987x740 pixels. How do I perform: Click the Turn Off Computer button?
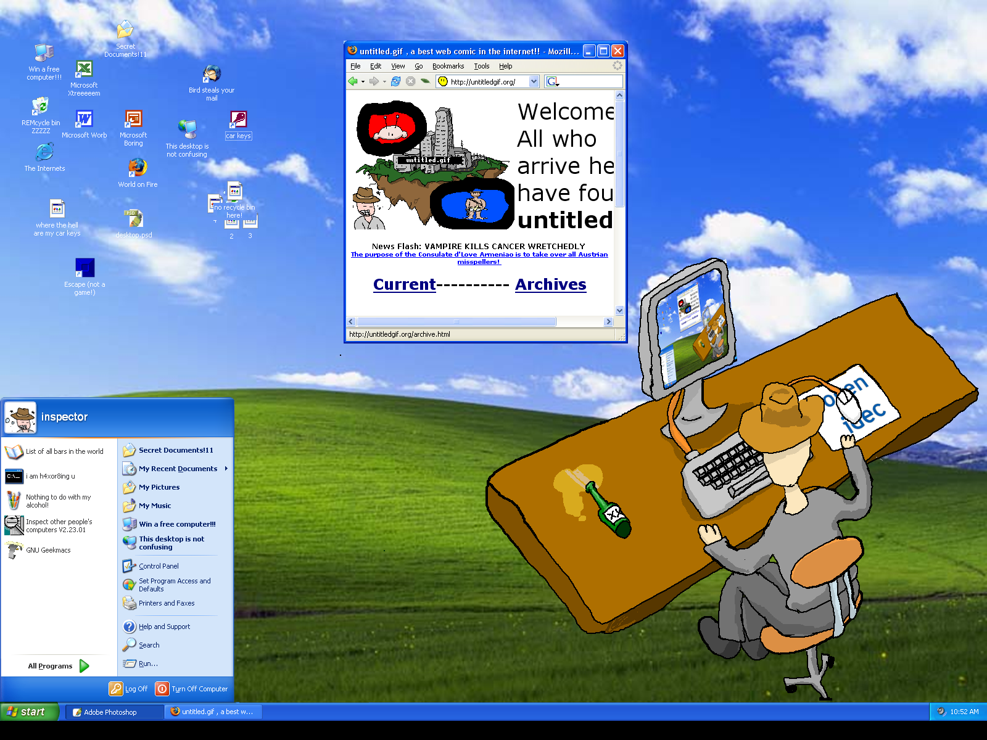coord(192,689)
